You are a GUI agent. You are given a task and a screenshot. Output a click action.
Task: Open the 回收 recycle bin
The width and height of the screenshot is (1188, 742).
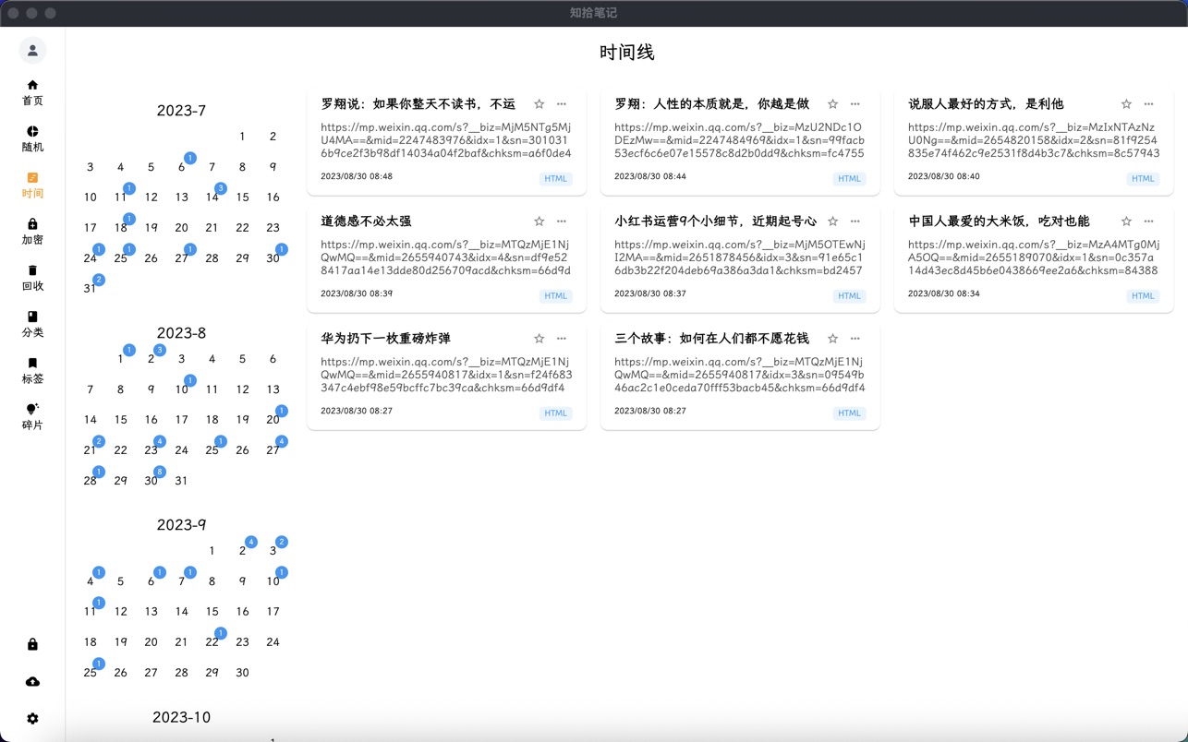click(x=32, y=277)
